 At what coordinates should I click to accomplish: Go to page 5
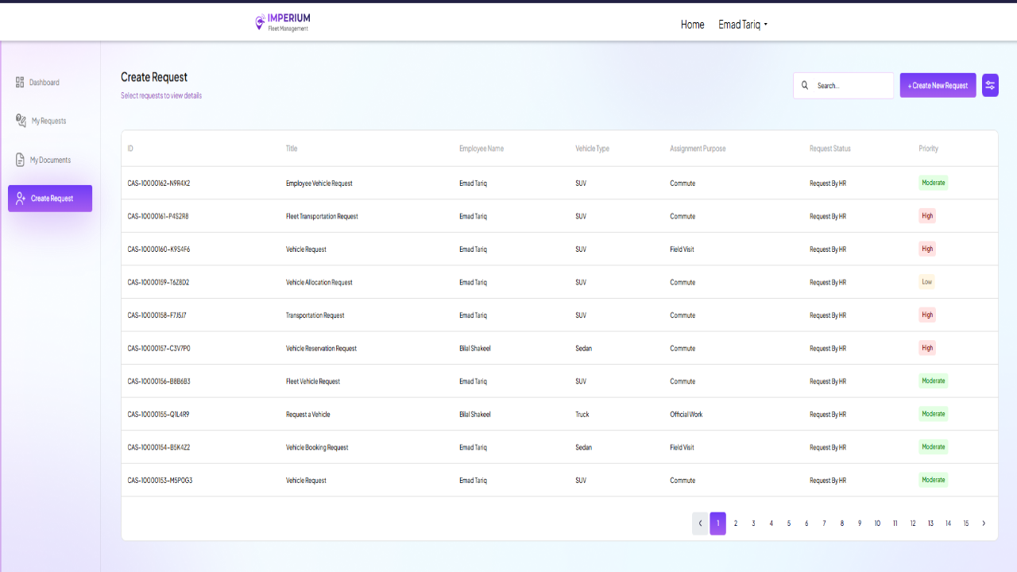[789, 524]
